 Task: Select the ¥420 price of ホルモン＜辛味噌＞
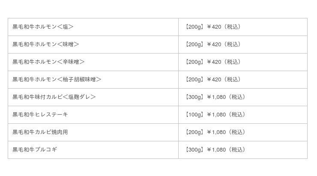(x=214, y=62)
